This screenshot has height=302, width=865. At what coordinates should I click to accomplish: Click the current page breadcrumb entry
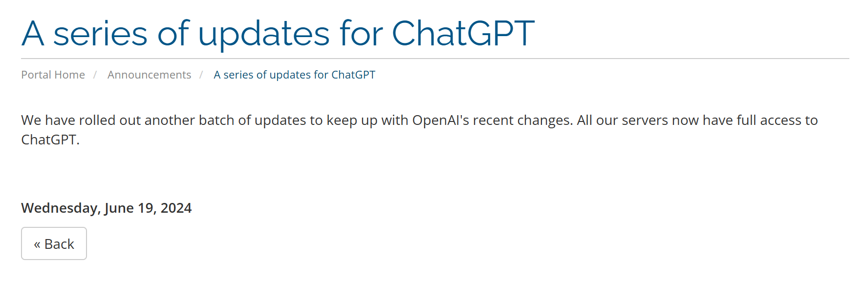[x=294, y=75]
